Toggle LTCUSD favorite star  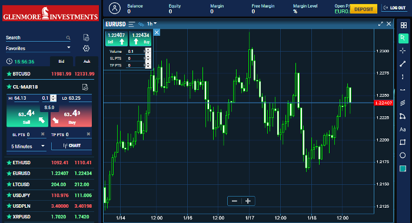9,184
